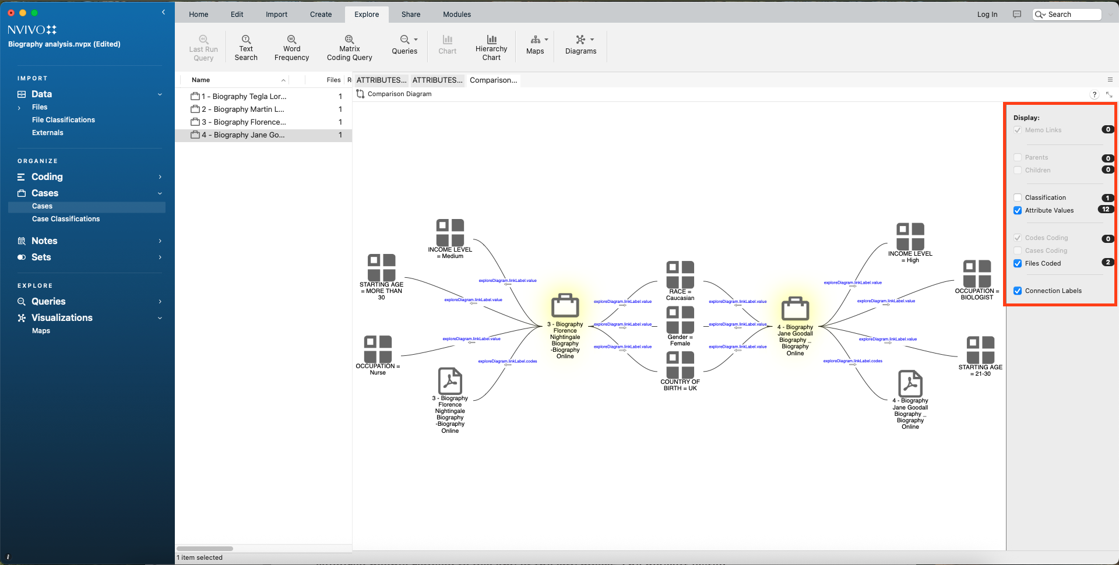Switch to the Create ribbon tab
Image resolution: width=1119 pixels, height=565 pixels.
point(321,15)
